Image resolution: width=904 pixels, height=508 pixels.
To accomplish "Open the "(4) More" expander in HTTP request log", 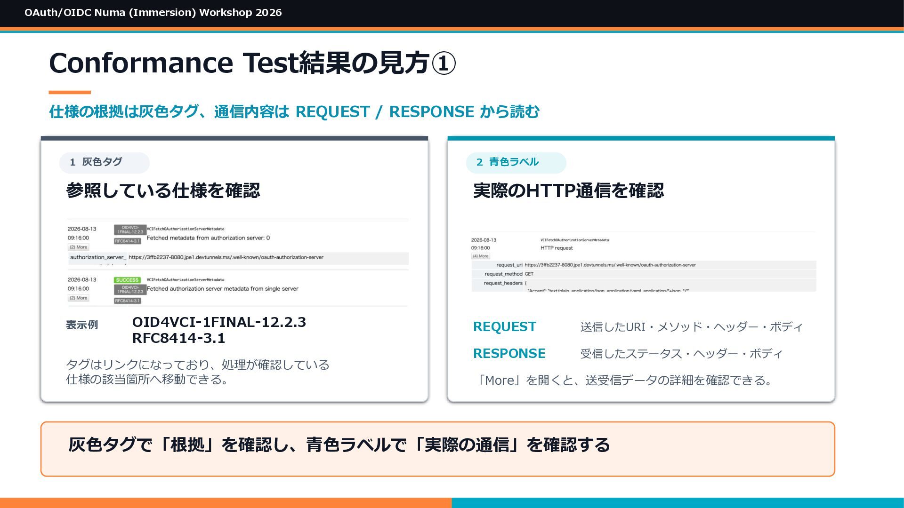I will point(481,256).
